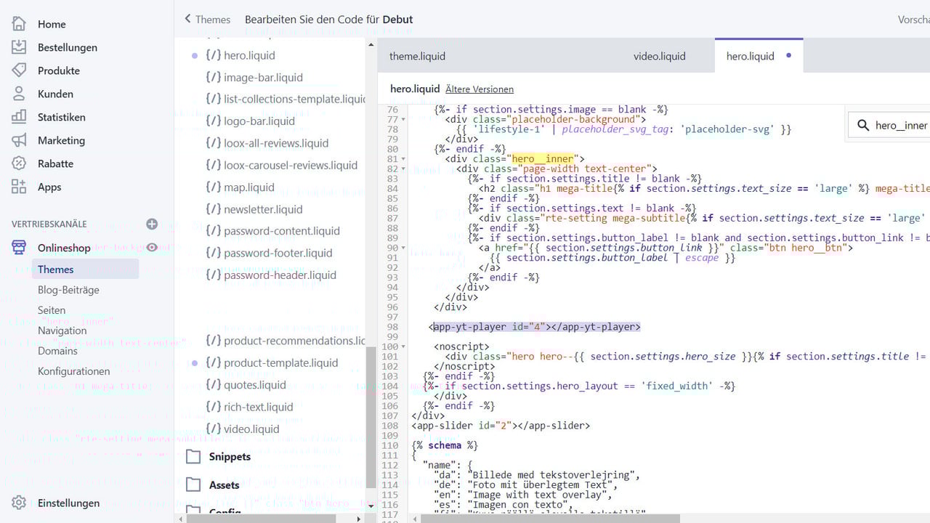The width and height of the screenshot is (930, 523).
Task: View online store via eye icon
Action: (152, 248)
